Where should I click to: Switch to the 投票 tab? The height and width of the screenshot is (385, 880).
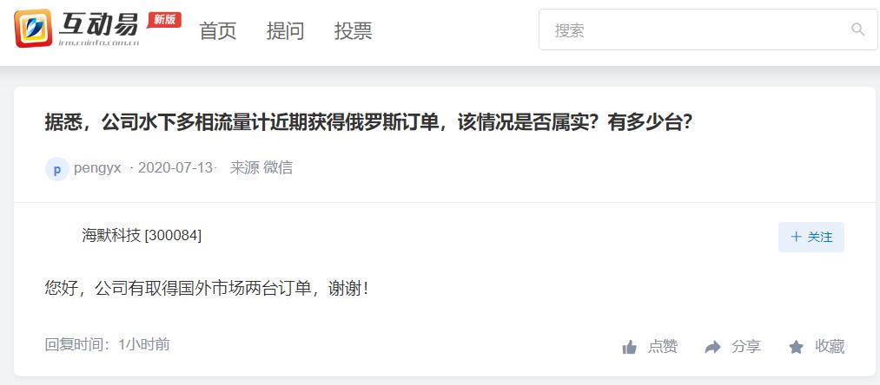[x=353, y=31]
